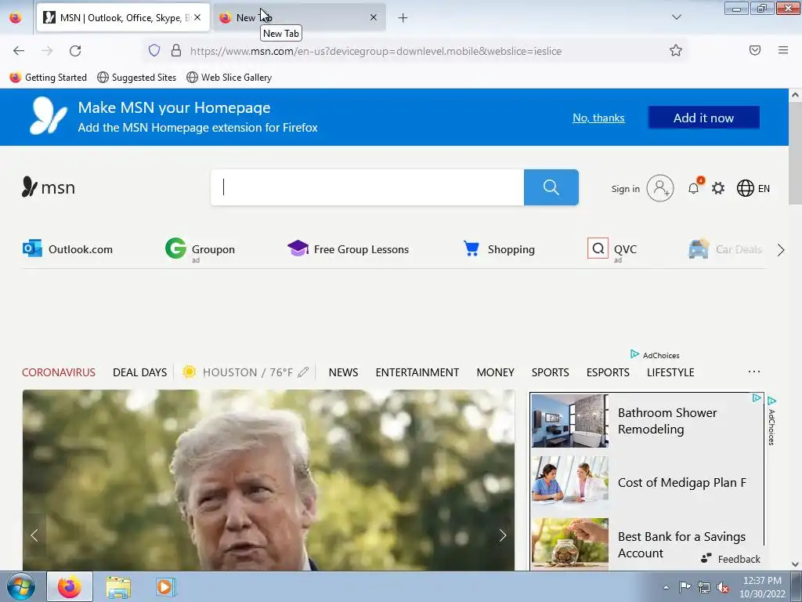Click the muted volume tray icon

tap(723, 587)
